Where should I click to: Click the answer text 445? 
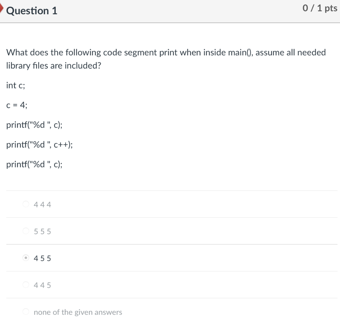[x=42, y=285]
